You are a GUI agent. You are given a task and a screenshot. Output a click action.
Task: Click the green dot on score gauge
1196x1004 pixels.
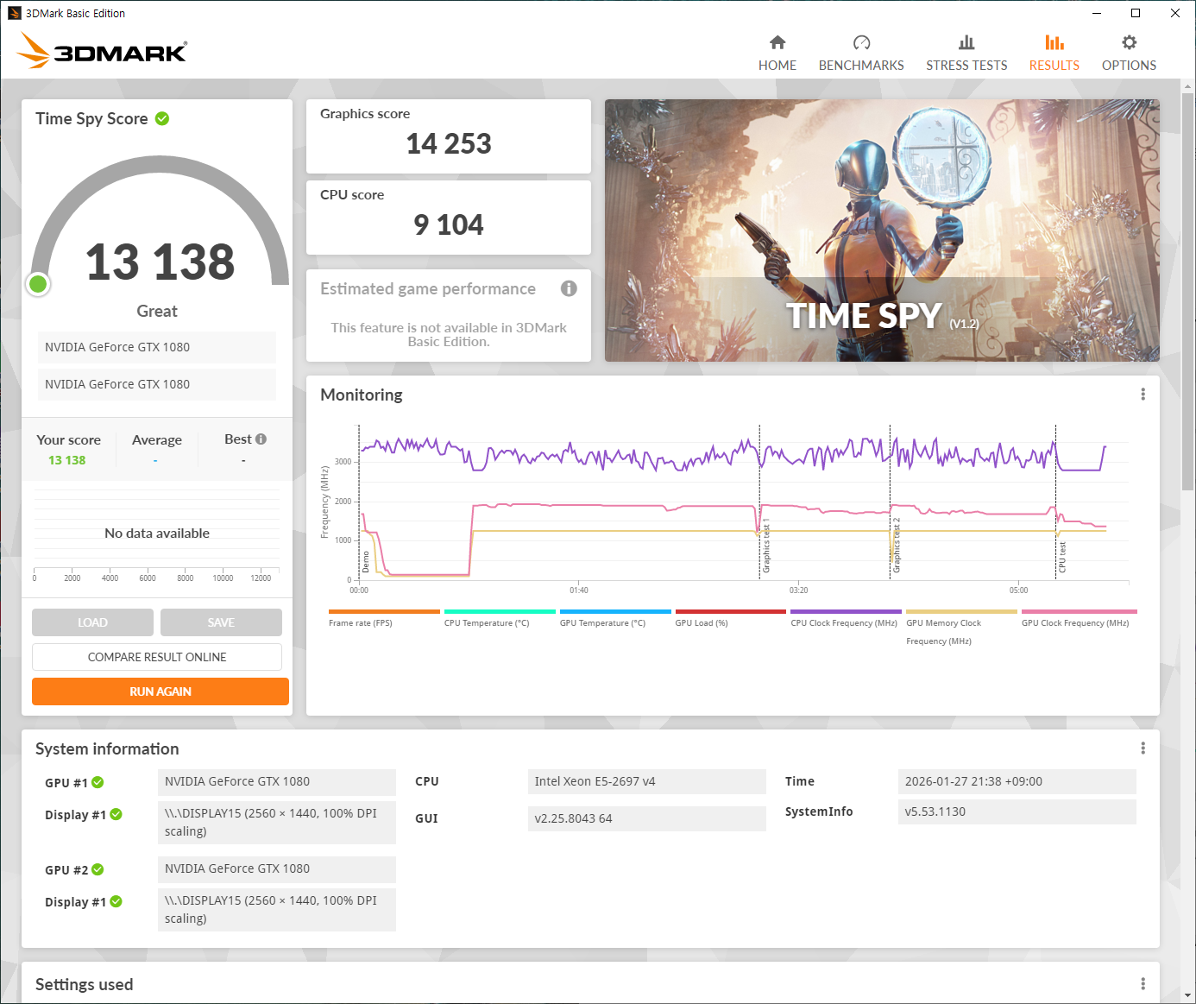(x=38, y=283)
